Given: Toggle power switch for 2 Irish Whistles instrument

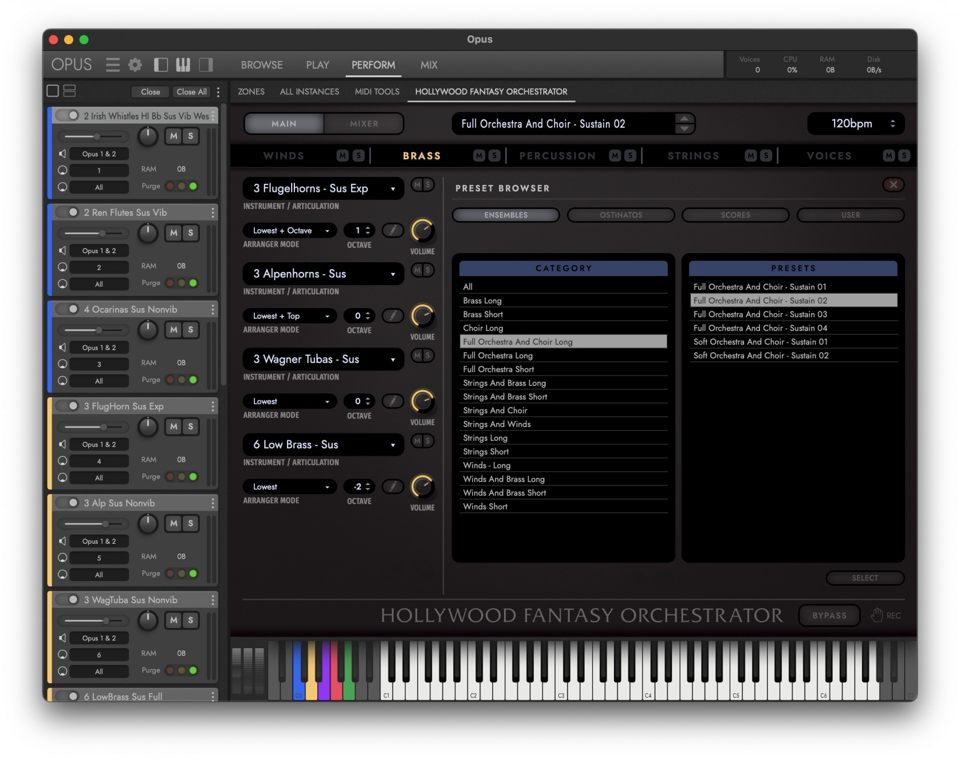Looking at the screenshot, I should [x=67, y=116].
